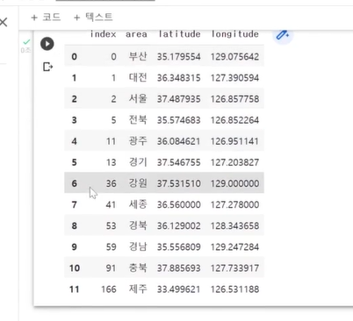Select the 전북 area cell
The width and height of the screenshot is (353, 321).
pyautogui.click(x=138, y=120)
